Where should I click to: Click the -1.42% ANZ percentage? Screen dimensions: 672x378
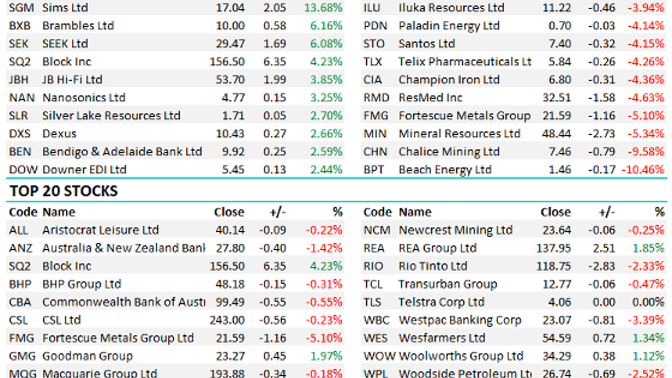[324, 248]
